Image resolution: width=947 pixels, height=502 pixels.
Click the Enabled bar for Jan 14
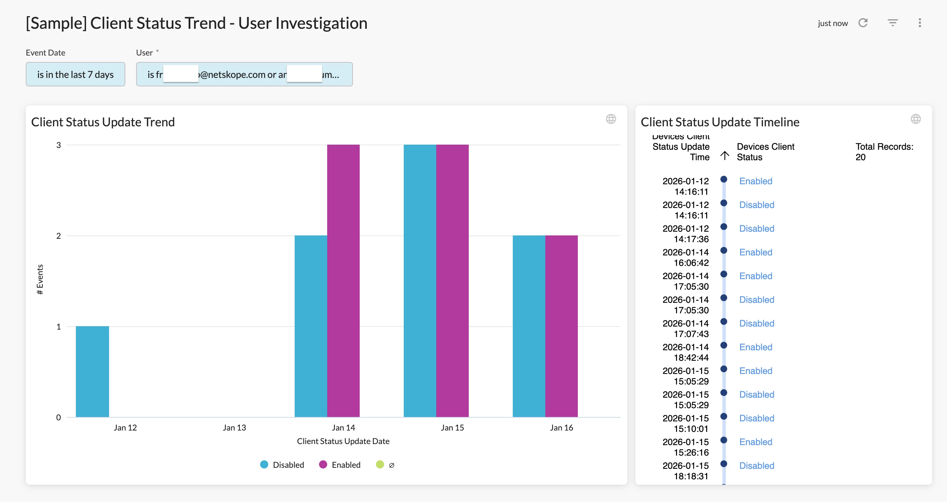[343, 280]
